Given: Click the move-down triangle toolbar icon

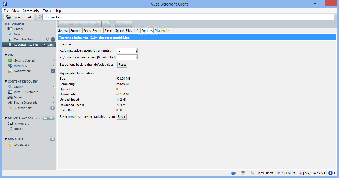Looking at the screenshot, I should 88,24.
